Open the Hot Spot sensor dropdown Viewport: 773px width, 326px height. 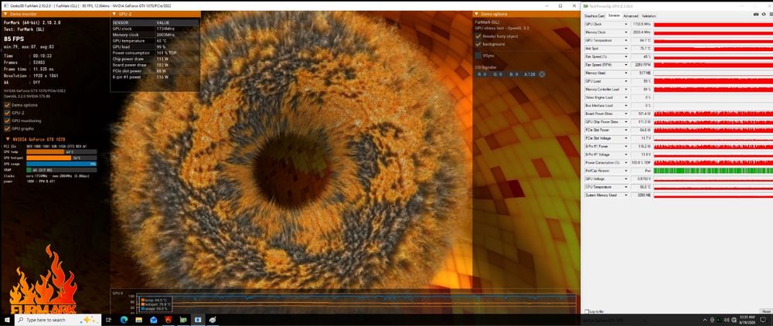(626, 48)
